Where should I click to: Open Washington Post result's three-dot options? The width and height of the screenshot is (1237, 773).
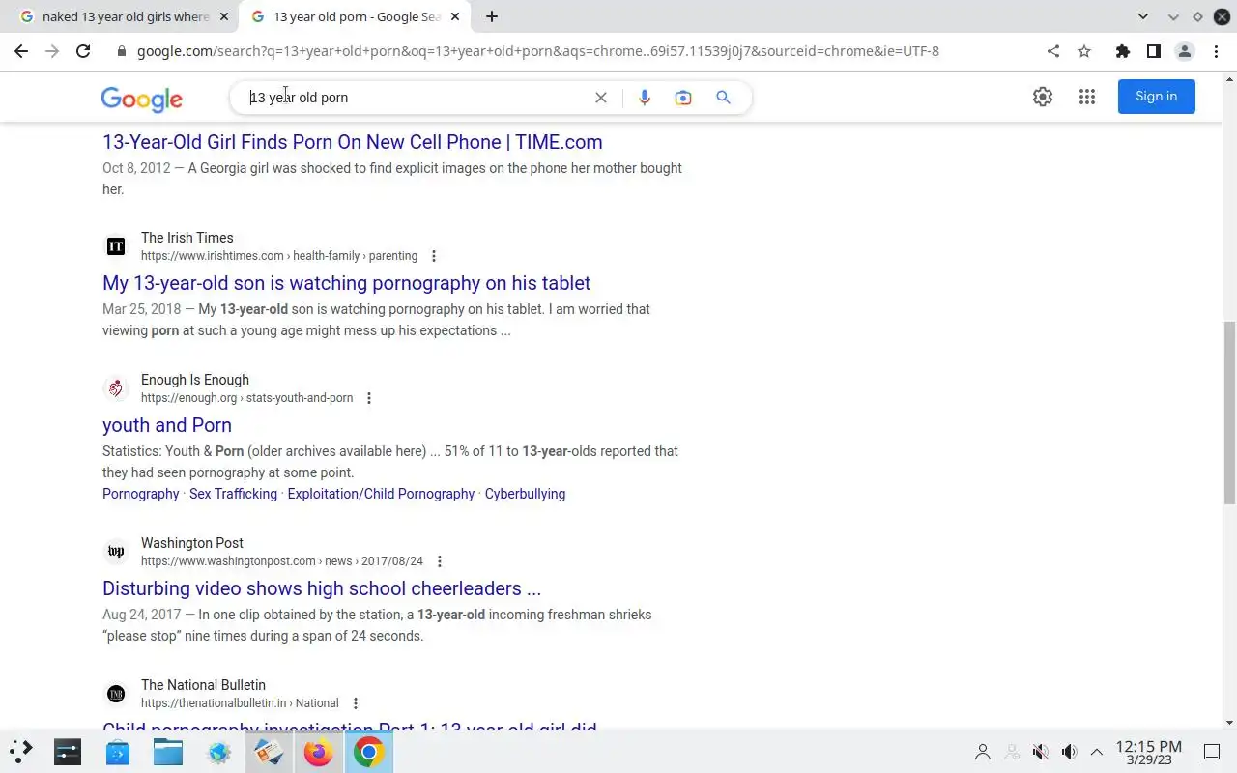[x=440, y=561]
